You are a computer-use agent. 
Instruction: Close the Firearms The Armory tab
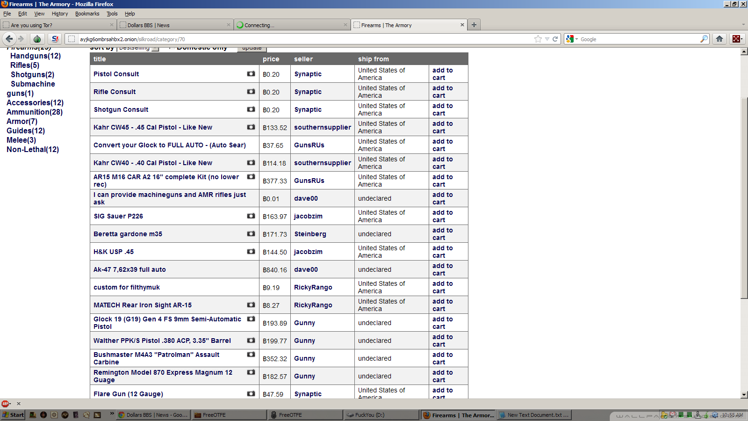[462, 25]
